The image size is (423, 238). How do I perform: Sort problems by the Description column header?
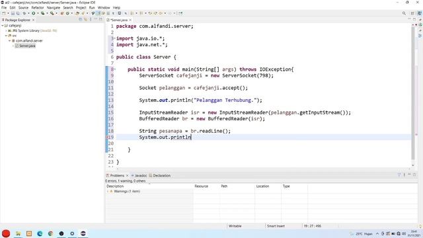coord(149,186)
